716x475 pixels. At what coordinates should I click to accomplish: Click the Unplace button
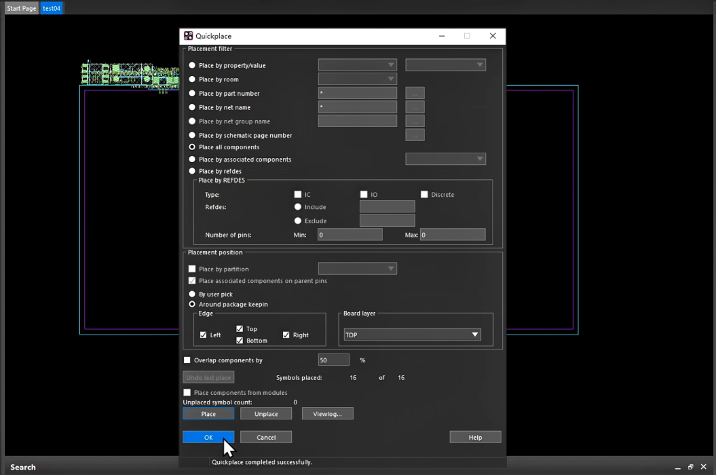coord(266,414)
